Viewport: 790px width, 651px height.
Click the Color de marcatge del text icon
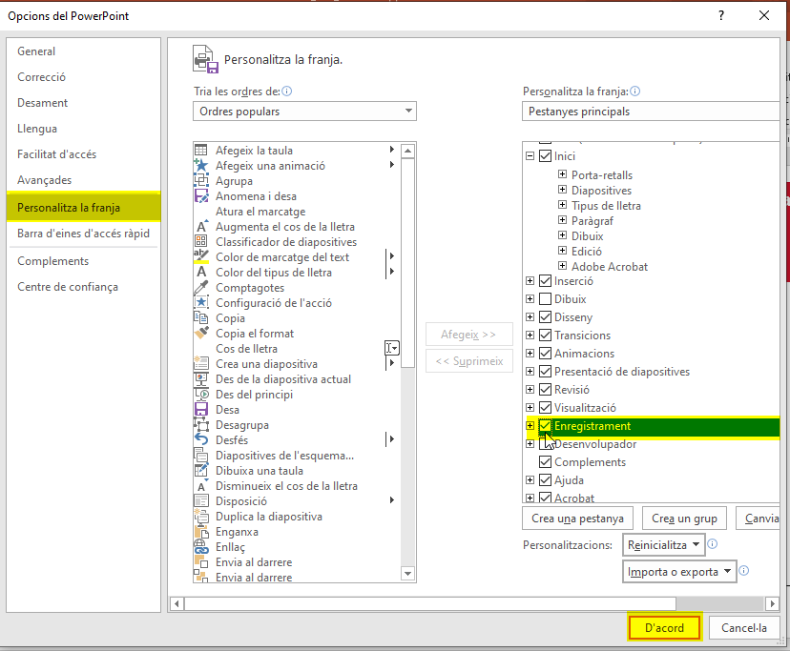coord(201,256)
